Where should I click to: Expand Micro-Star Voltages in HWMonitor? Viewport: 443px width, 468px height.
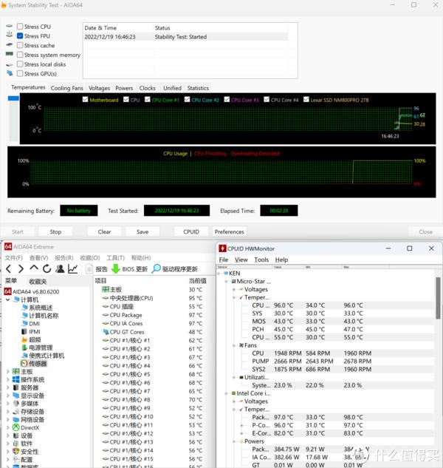point(234,290)
